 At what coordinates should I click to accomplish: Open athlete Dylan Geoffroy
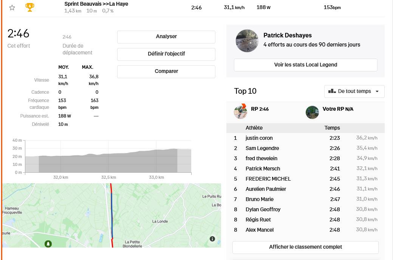263,210
